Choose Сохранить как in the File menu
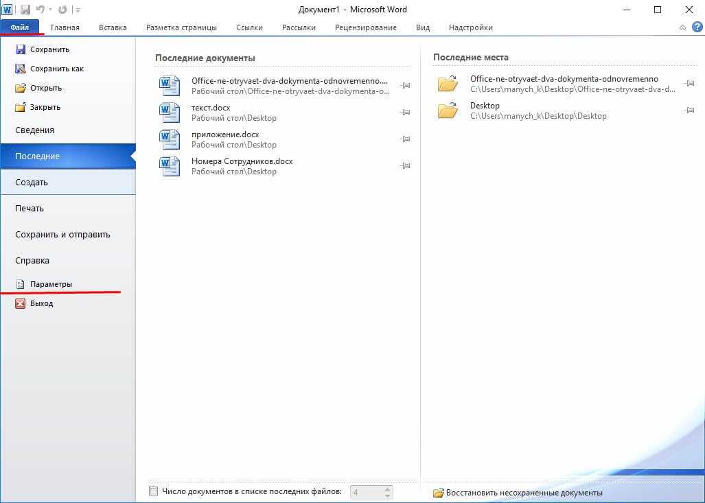The height and width of the screenshot is (503, 705). tap(49, 69)
